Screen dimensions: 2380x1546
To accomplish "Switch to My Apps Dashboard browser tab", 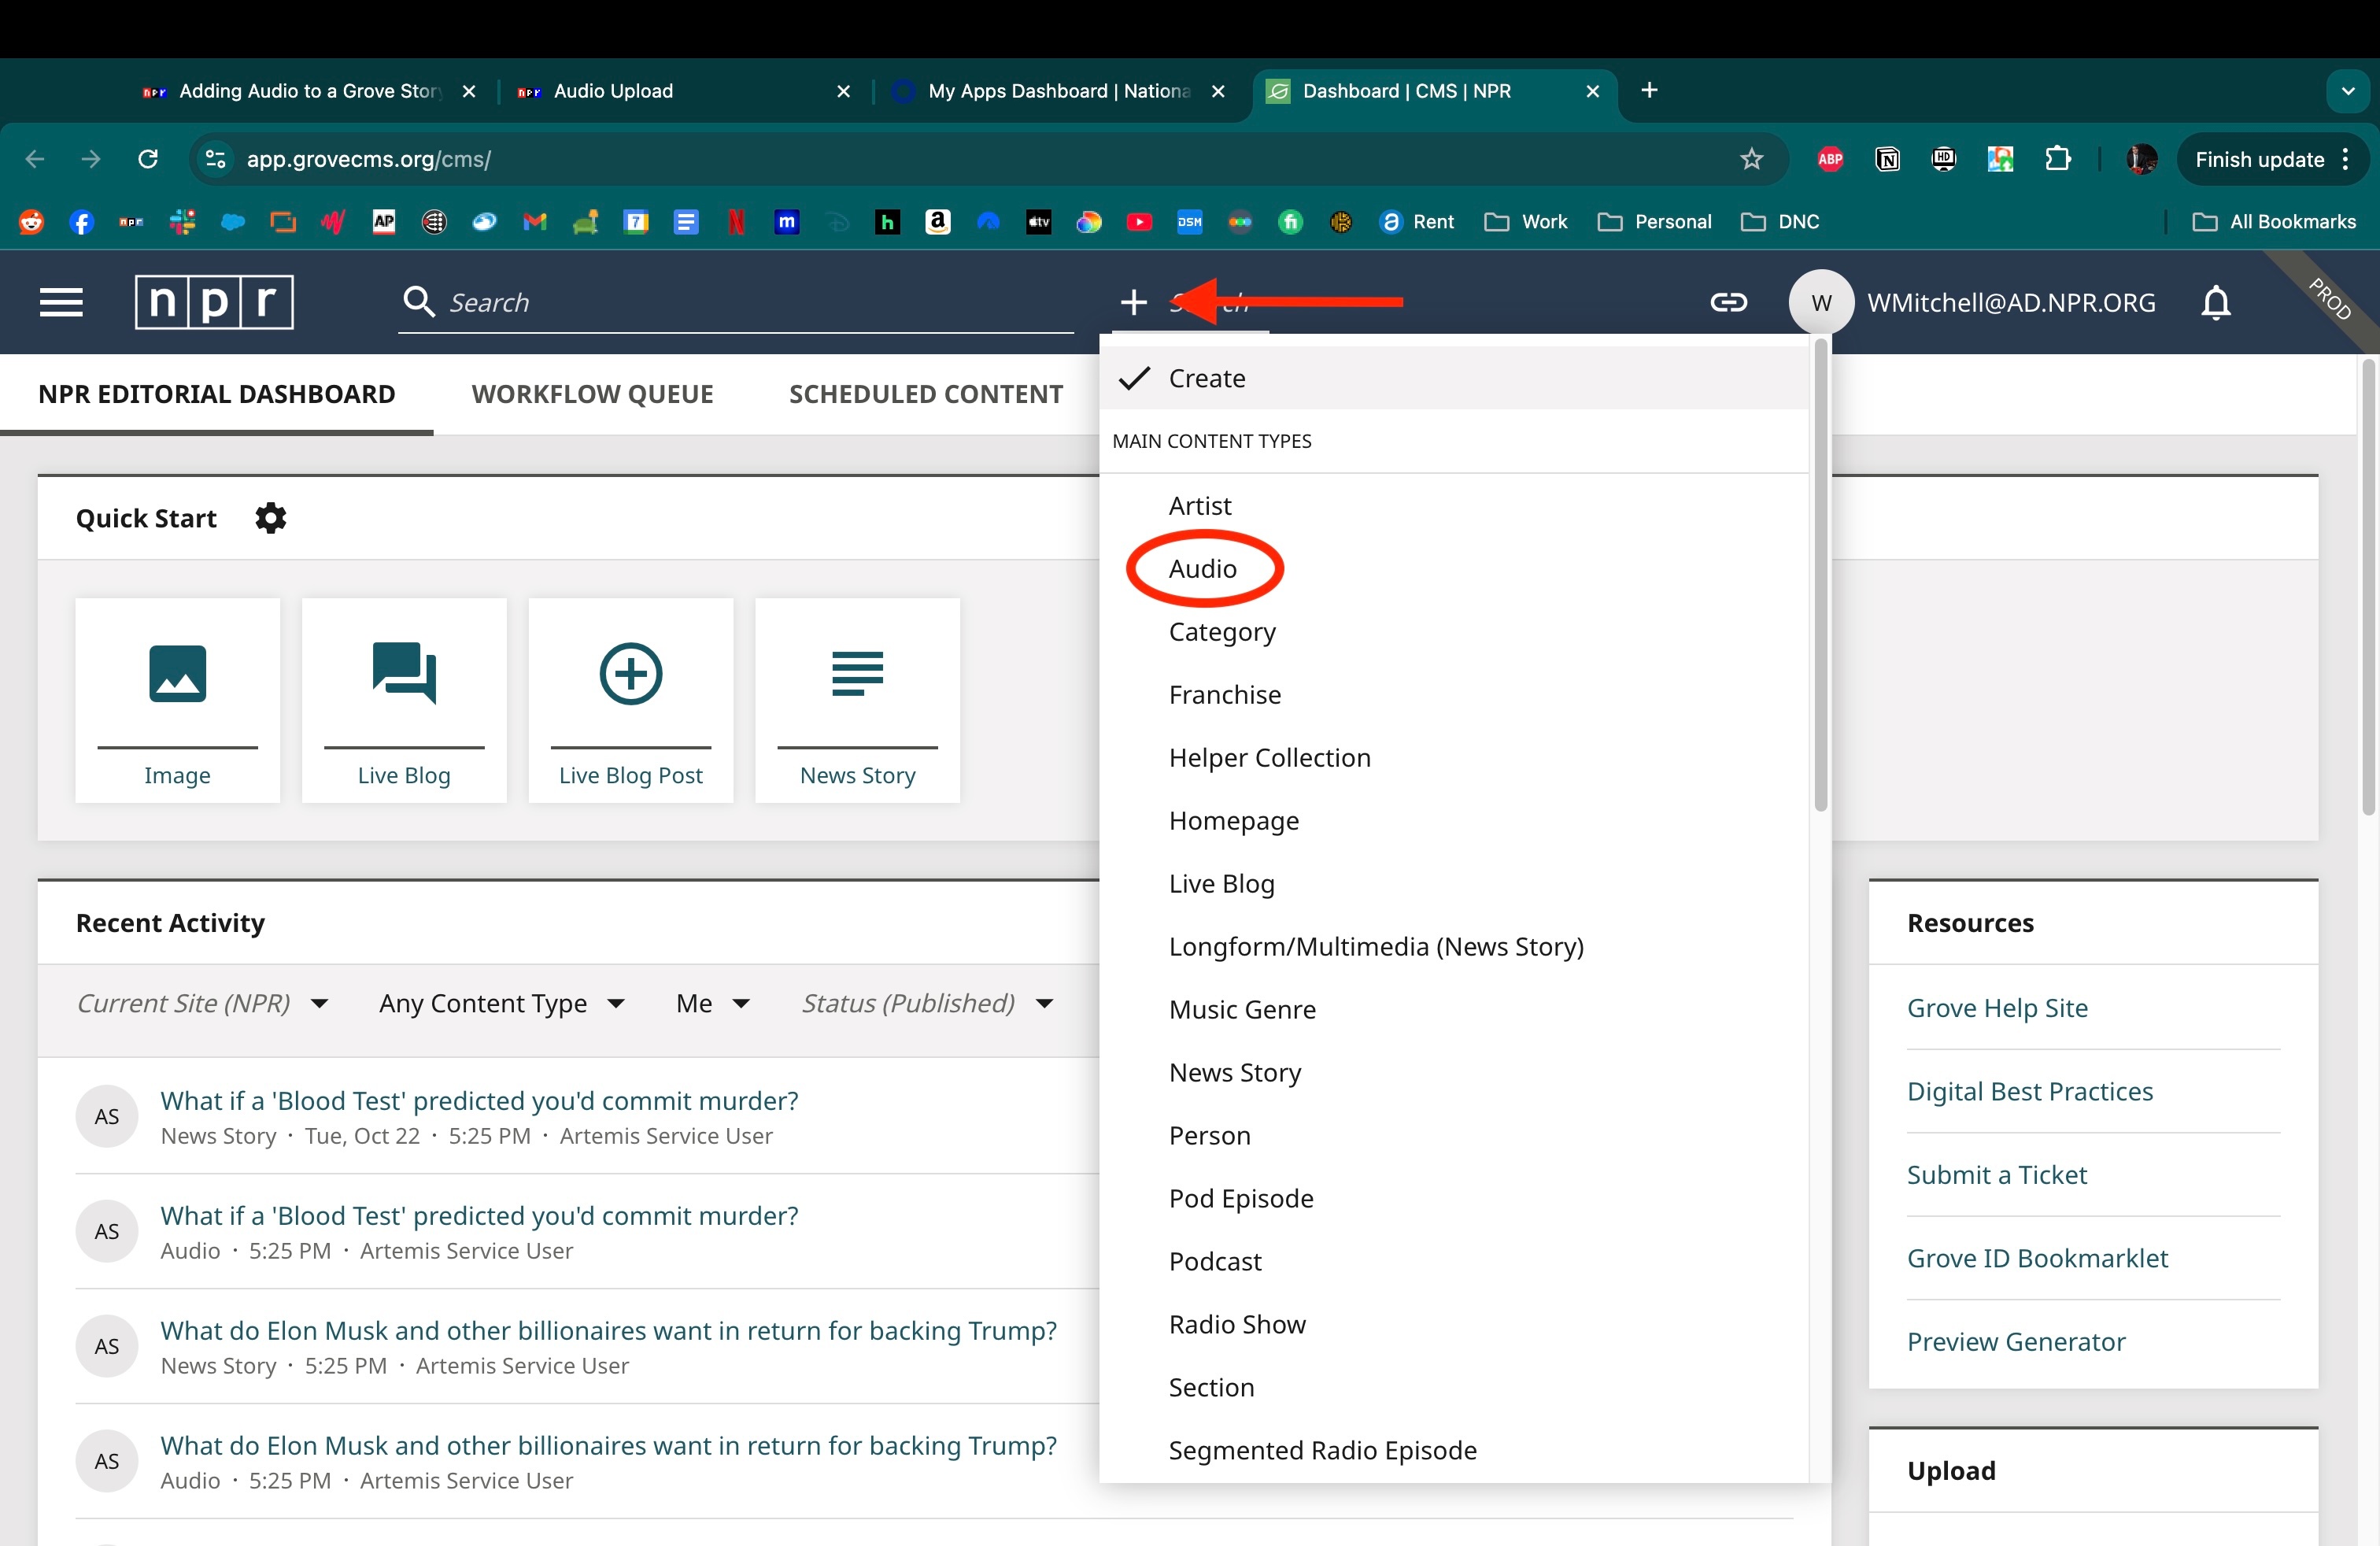I will pyautogui.click(x=1059, y=91).
